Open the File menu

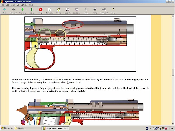[2, 5]
